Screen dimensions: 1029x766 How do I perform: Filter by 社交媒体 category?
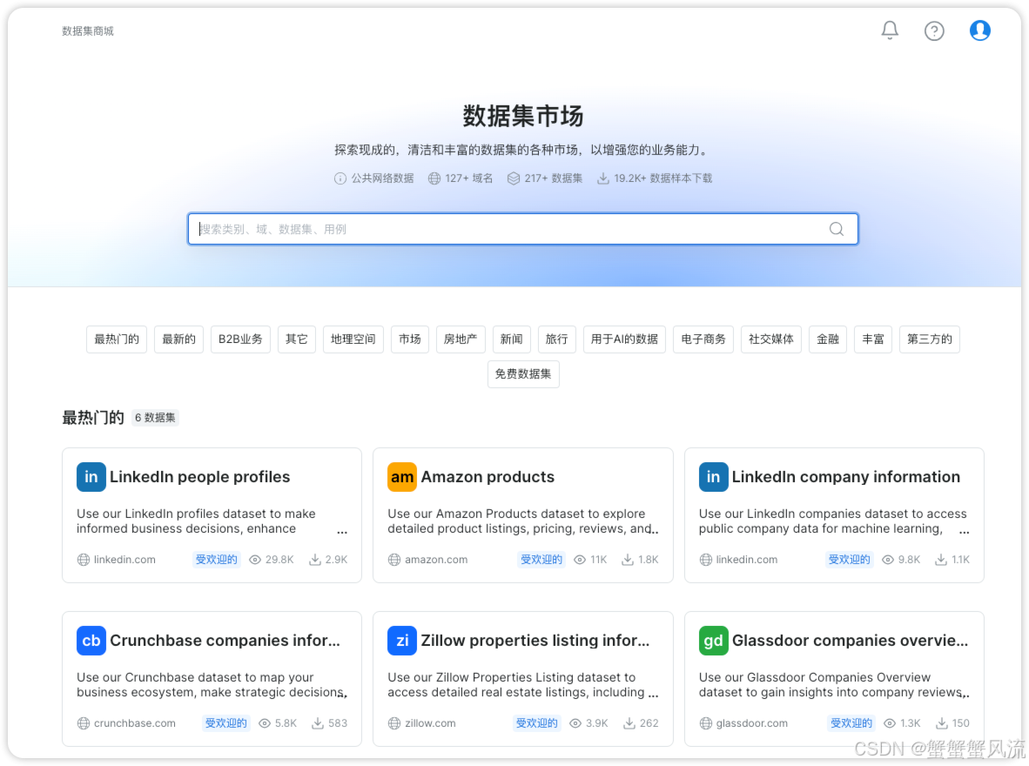(x=771, y=339)
